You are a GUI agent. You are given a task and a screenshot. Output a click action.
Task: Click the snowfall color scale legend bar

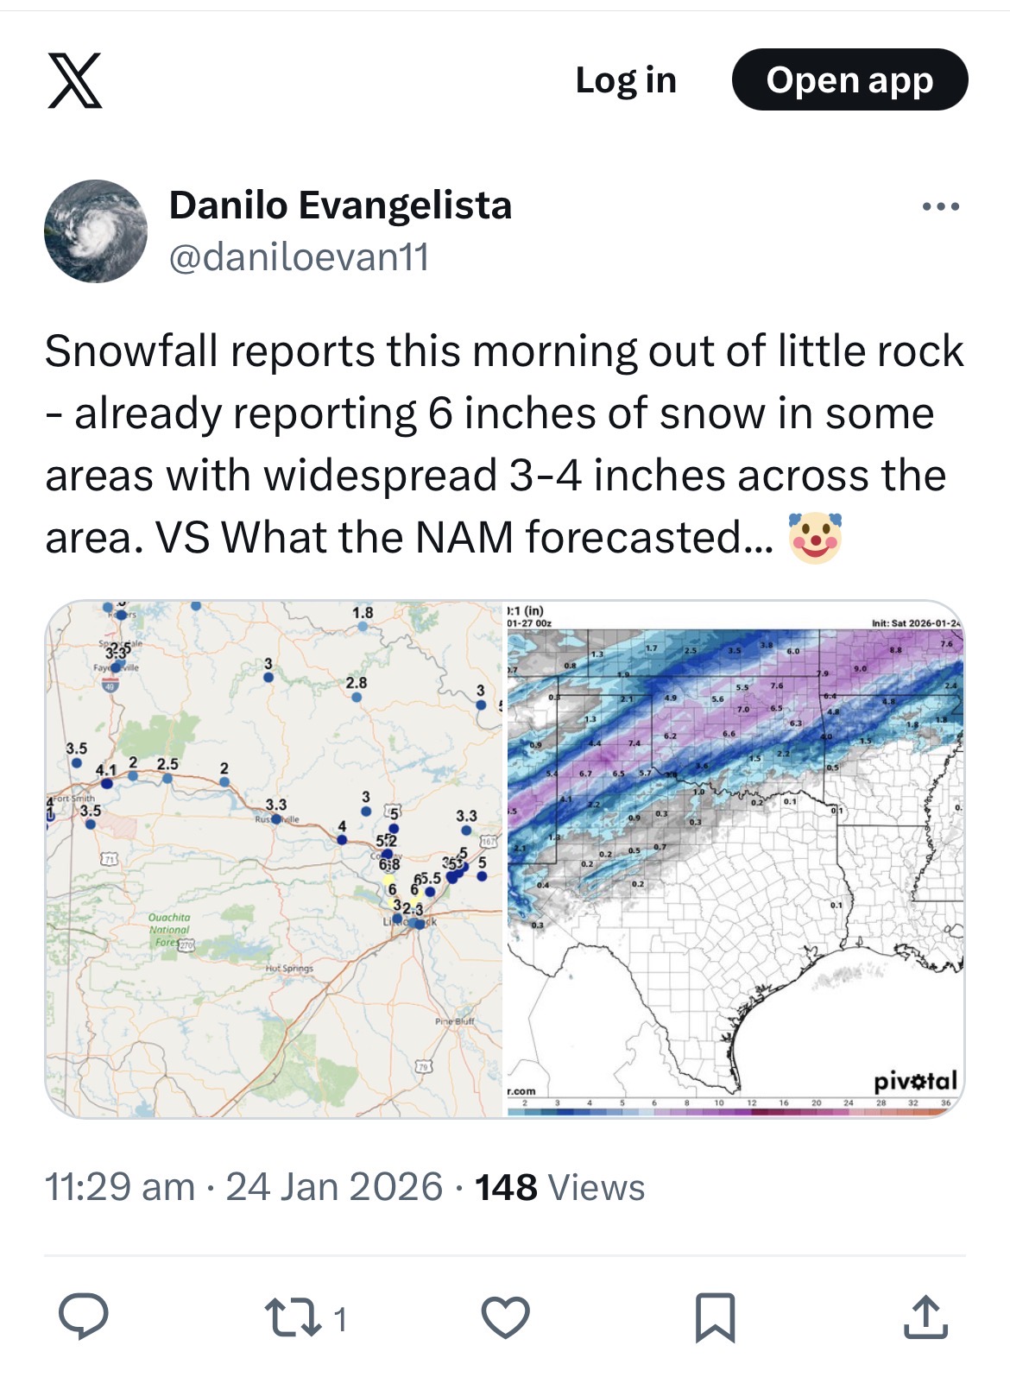tap(734, 1109)
